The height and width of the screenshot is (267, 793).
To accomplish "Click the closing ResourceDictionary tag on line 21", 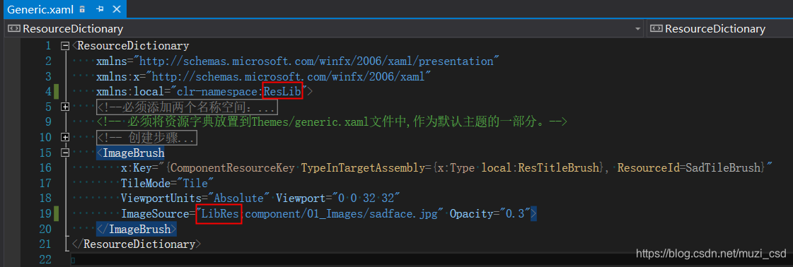I will (x=137, y=244).
